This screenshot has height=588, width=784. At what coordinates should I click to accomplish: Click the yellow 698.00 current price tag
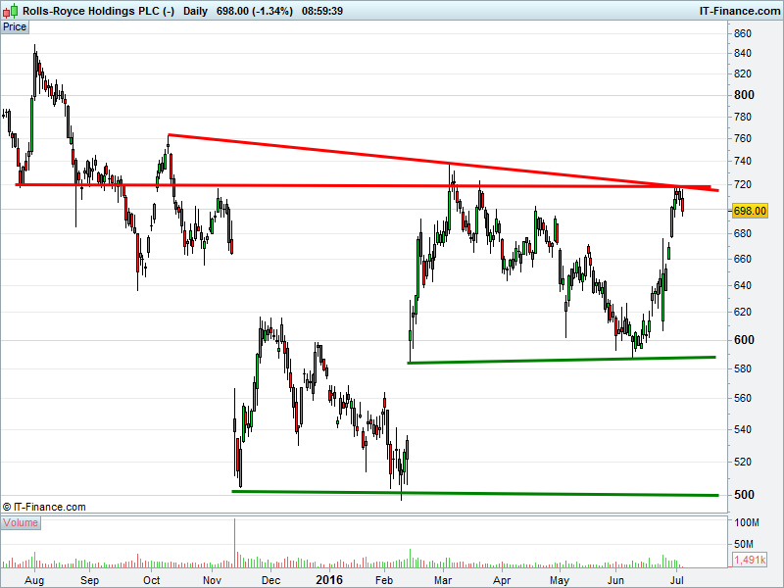[x=750, y=211]
